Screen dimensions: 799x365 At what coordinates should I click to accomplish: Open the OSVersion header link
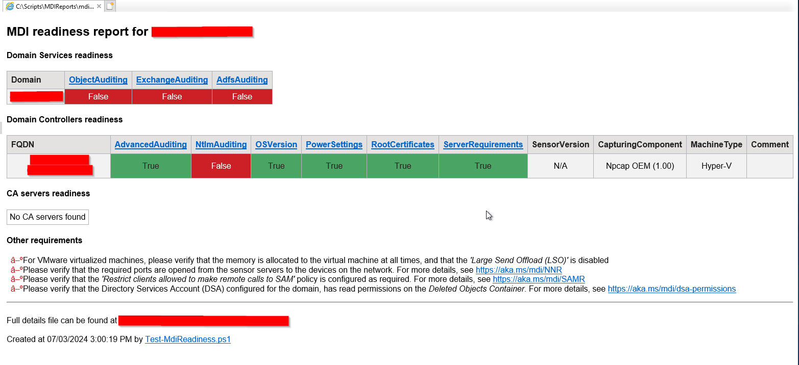(276, 144)
